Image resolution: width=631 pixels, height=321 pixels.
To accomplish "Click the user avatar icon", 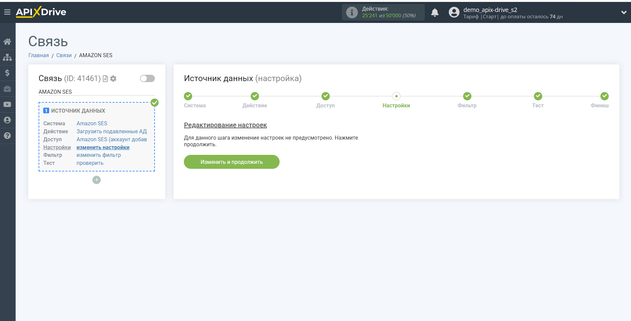I will tap(454, 12).
